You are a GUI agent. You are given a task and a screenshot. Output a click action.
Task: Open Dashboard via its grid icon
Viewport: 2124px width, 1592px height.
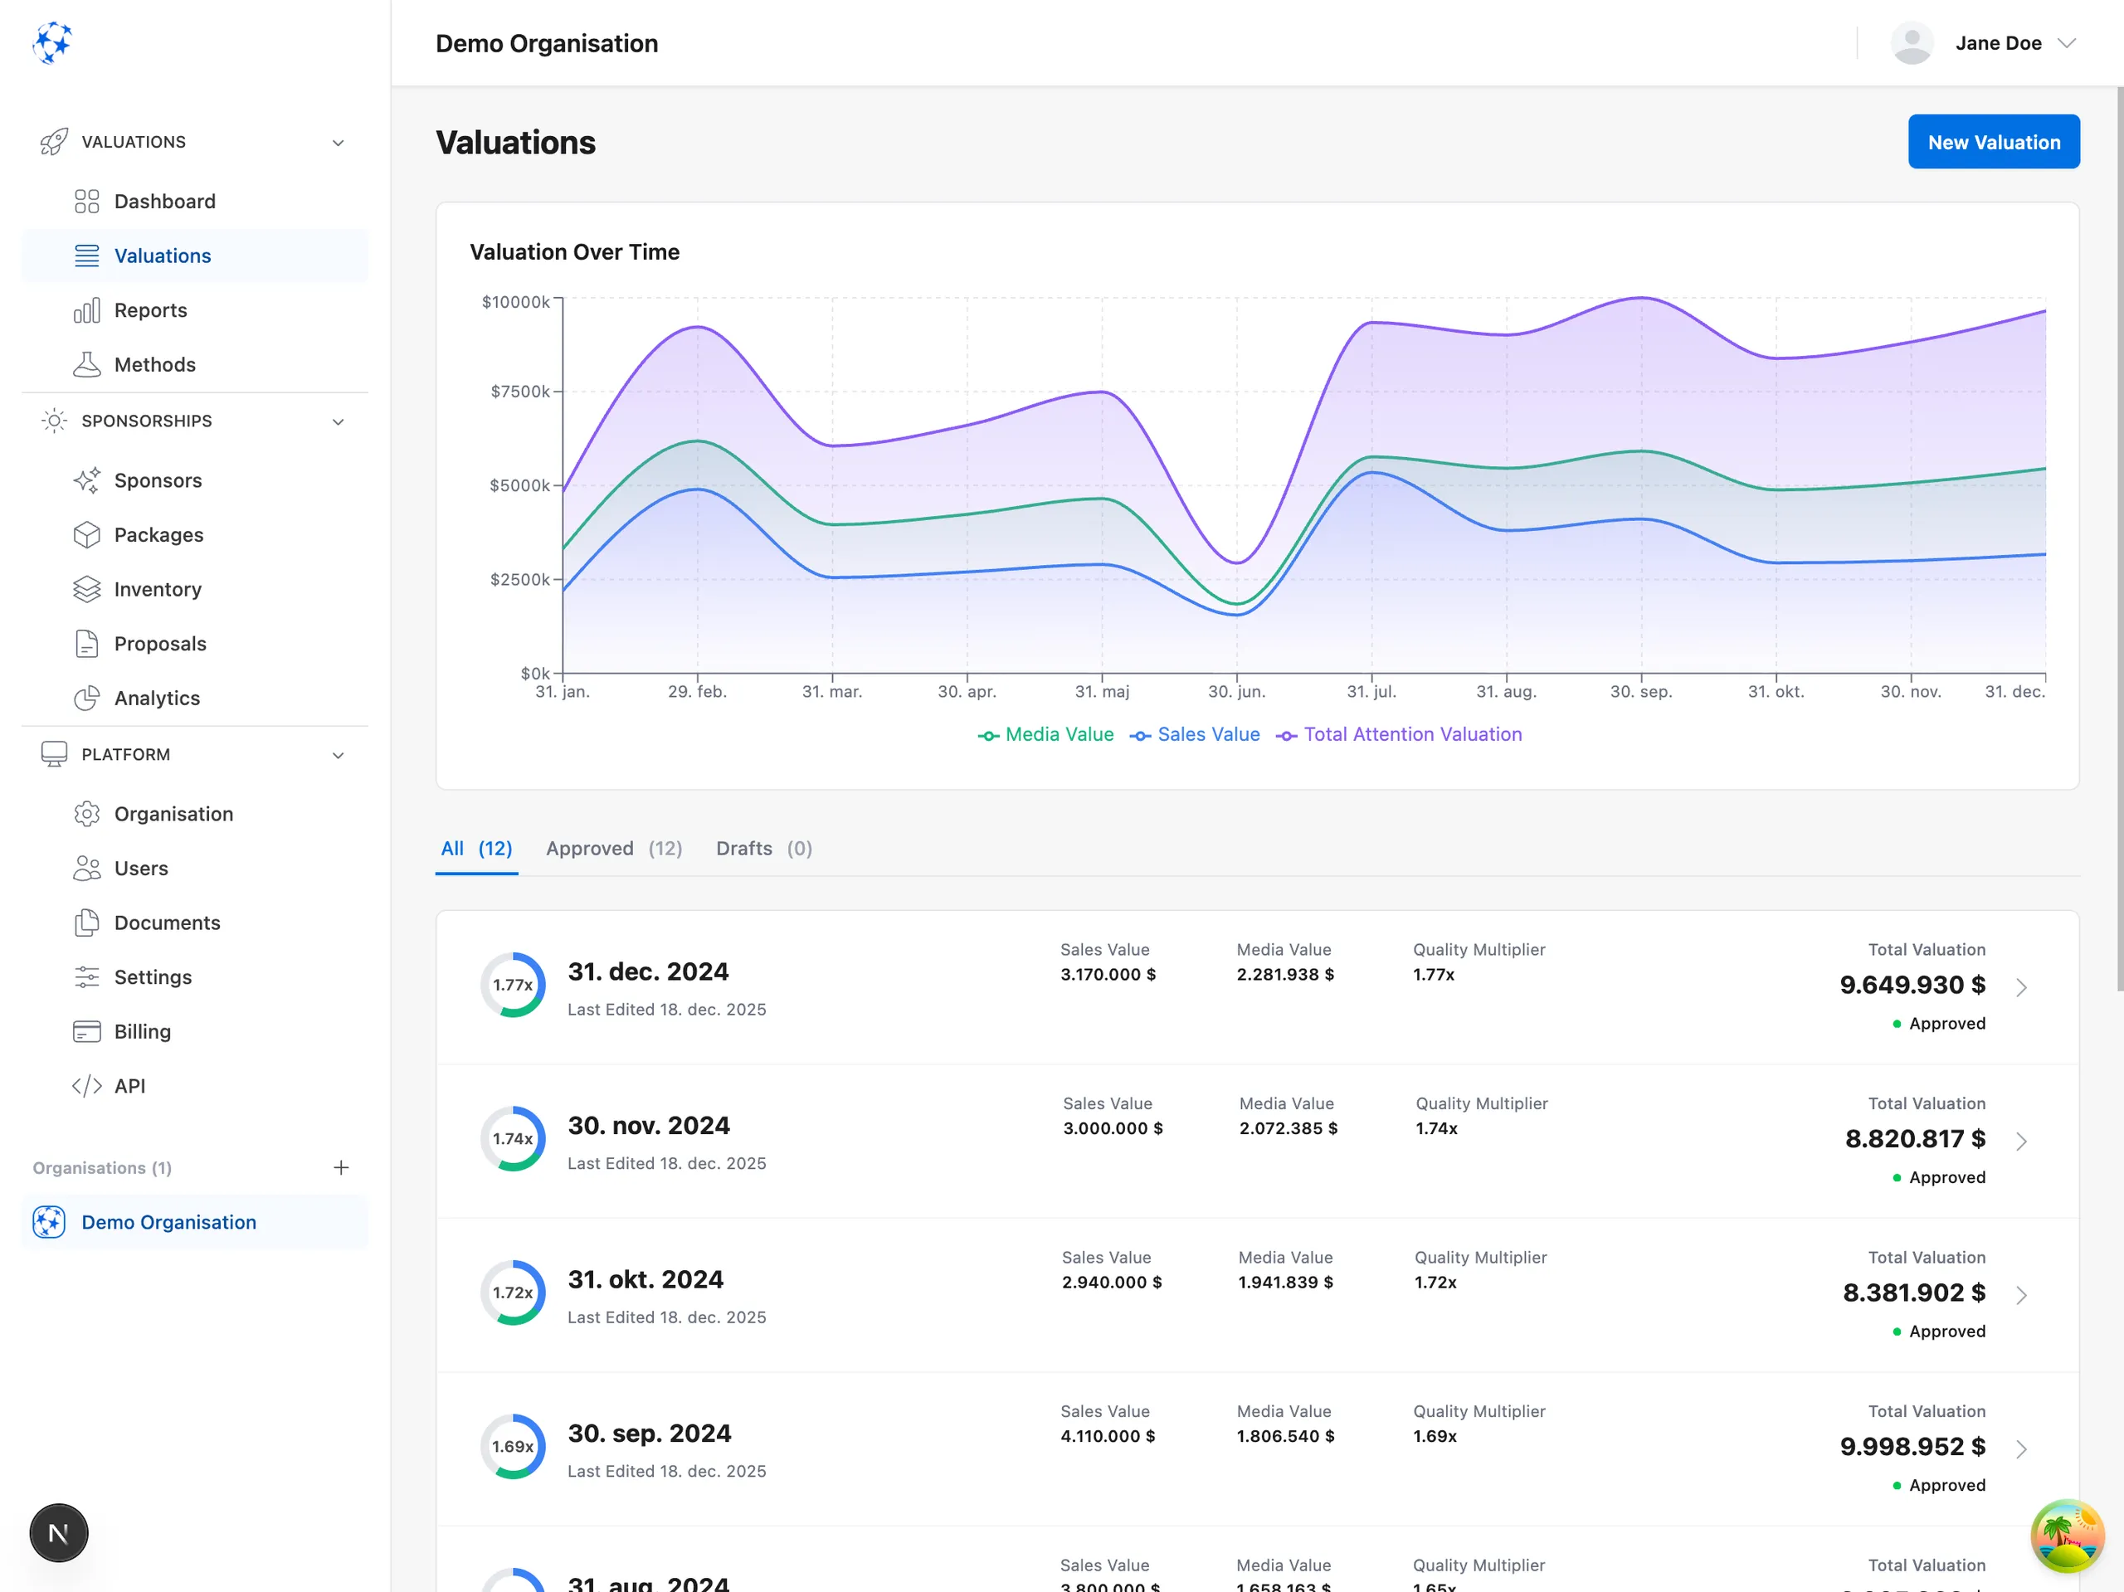point(86,201)
